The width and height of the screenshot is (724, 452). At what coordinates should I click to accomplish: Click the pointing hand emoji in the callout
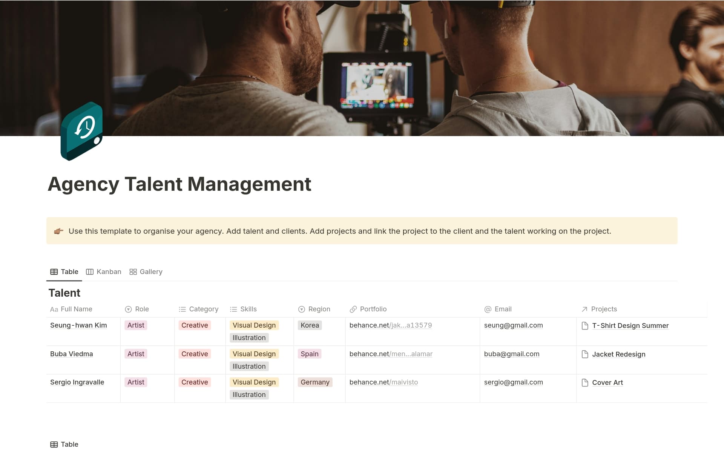coord(58,231)
